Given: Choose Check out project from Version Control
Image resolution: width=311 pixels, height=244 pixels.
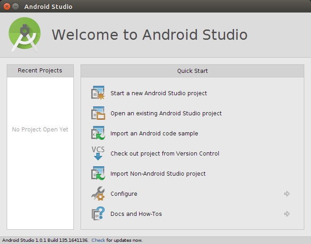Looking at the screenshot, I should [x=165, y=154].
